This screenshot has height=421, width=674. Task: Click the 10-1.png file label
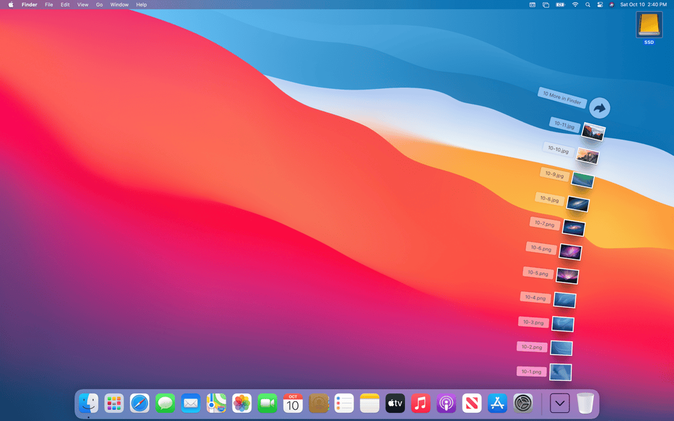click(531, 372)
